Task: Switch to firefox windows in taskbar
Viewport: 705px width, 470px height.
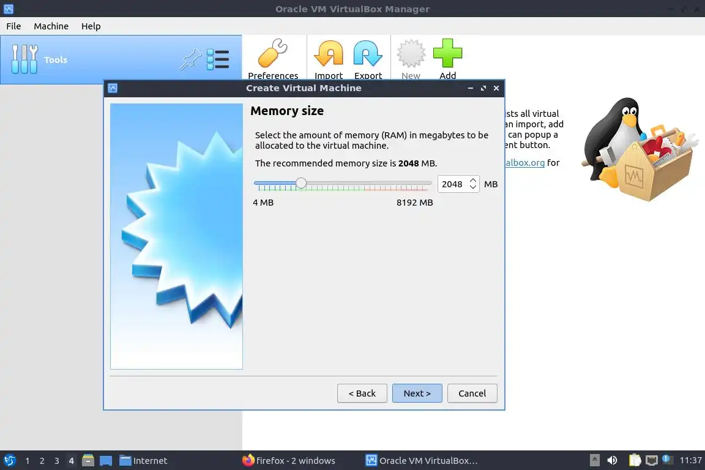Action: coord(289,461)
